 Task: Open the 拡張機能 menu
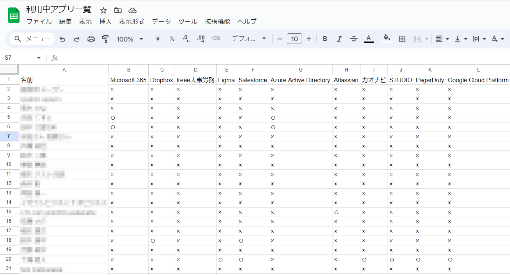(x=217, y=22)
